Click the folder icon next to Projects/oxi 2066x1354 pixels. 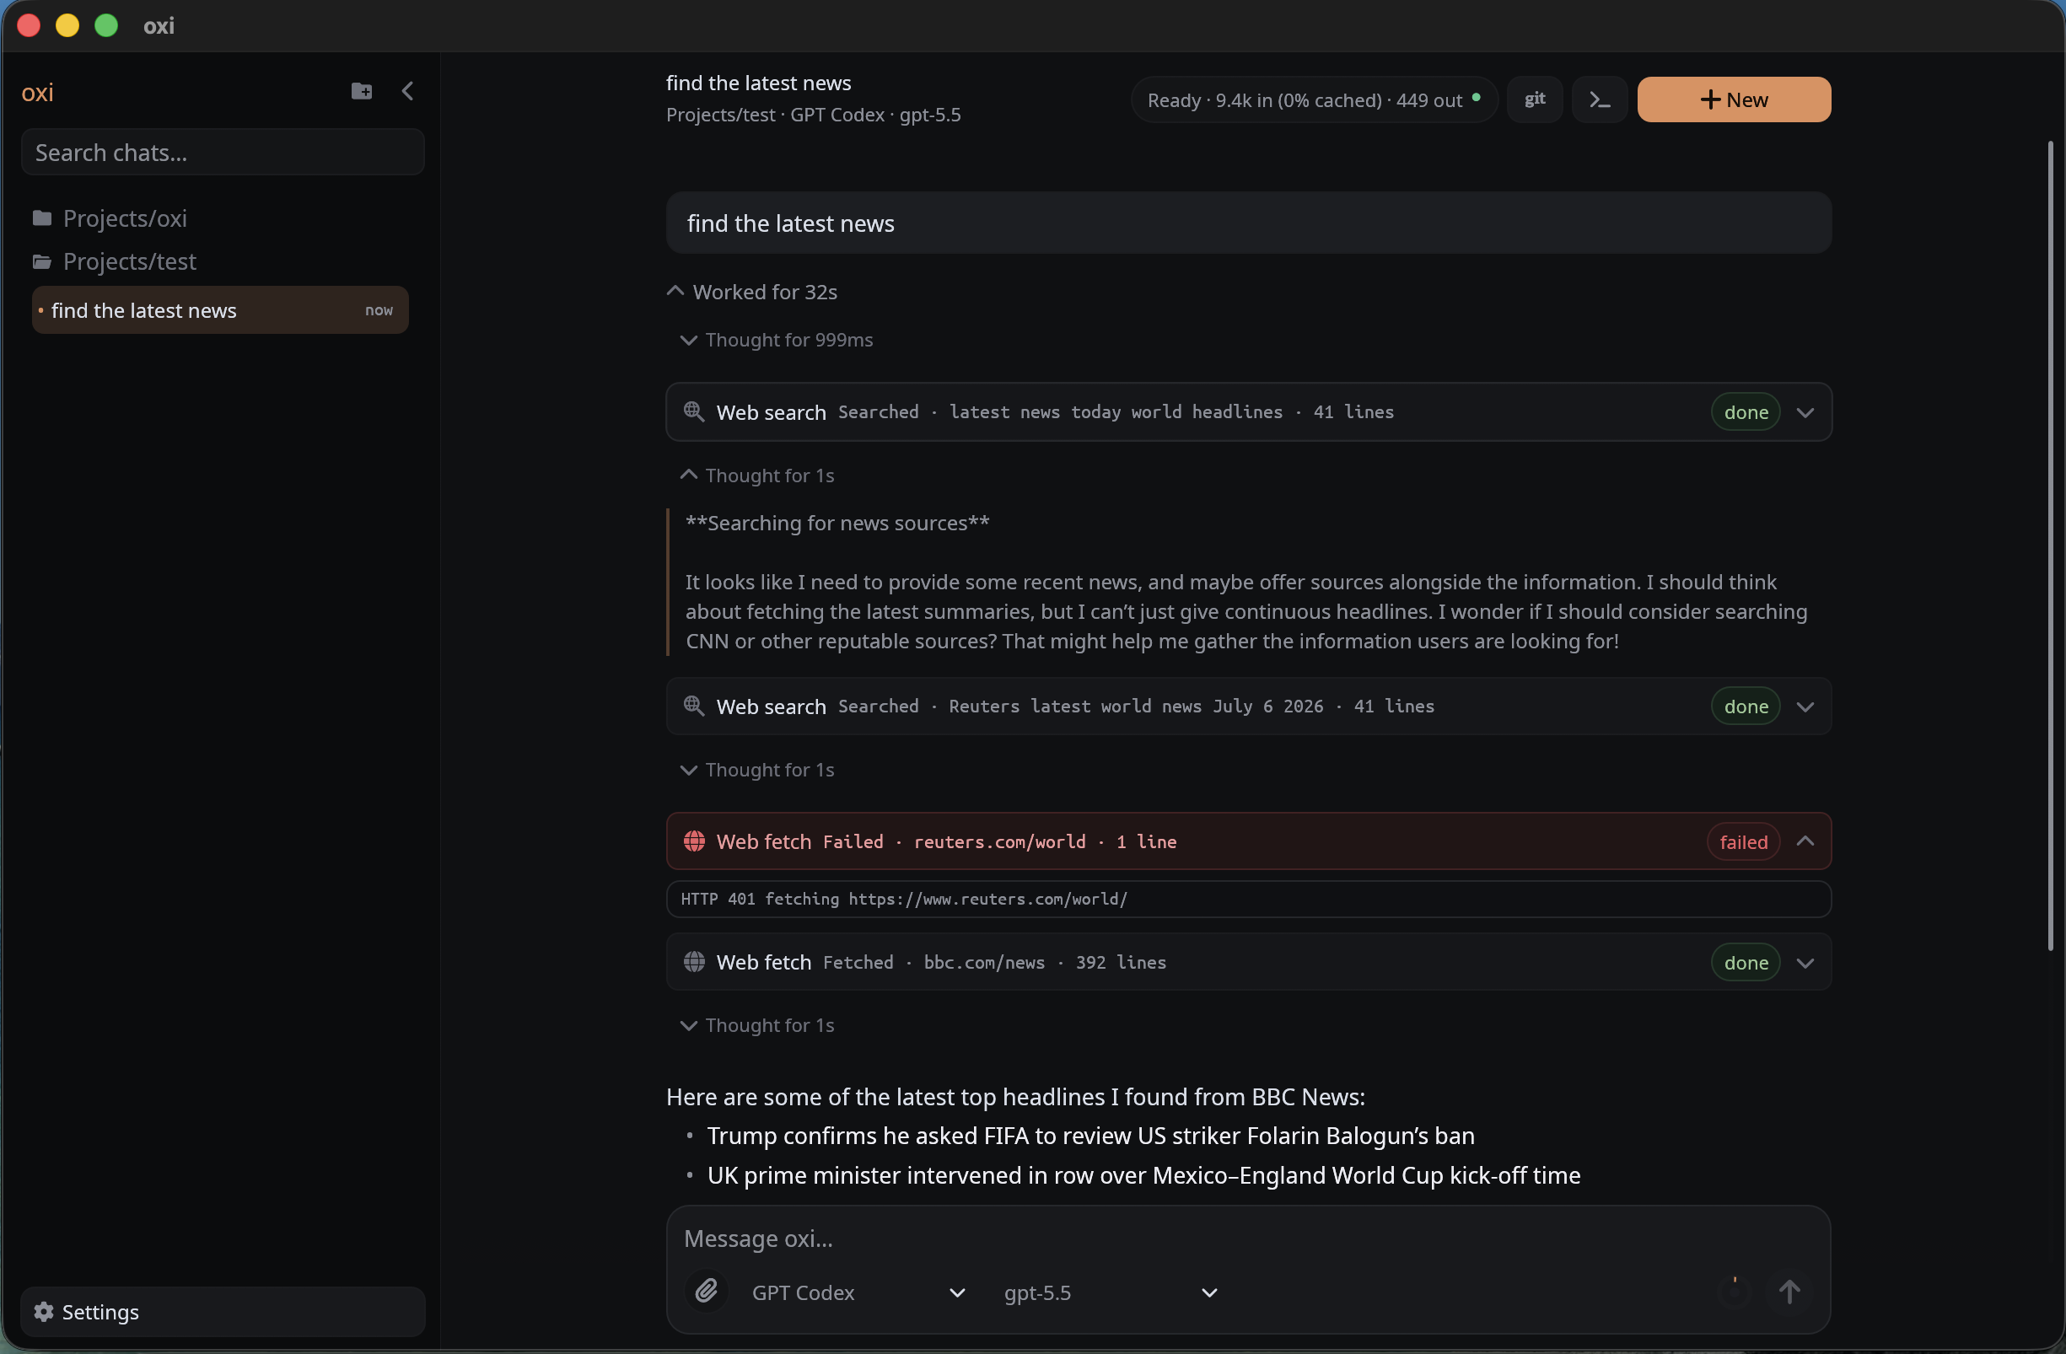tap(41, 218)
